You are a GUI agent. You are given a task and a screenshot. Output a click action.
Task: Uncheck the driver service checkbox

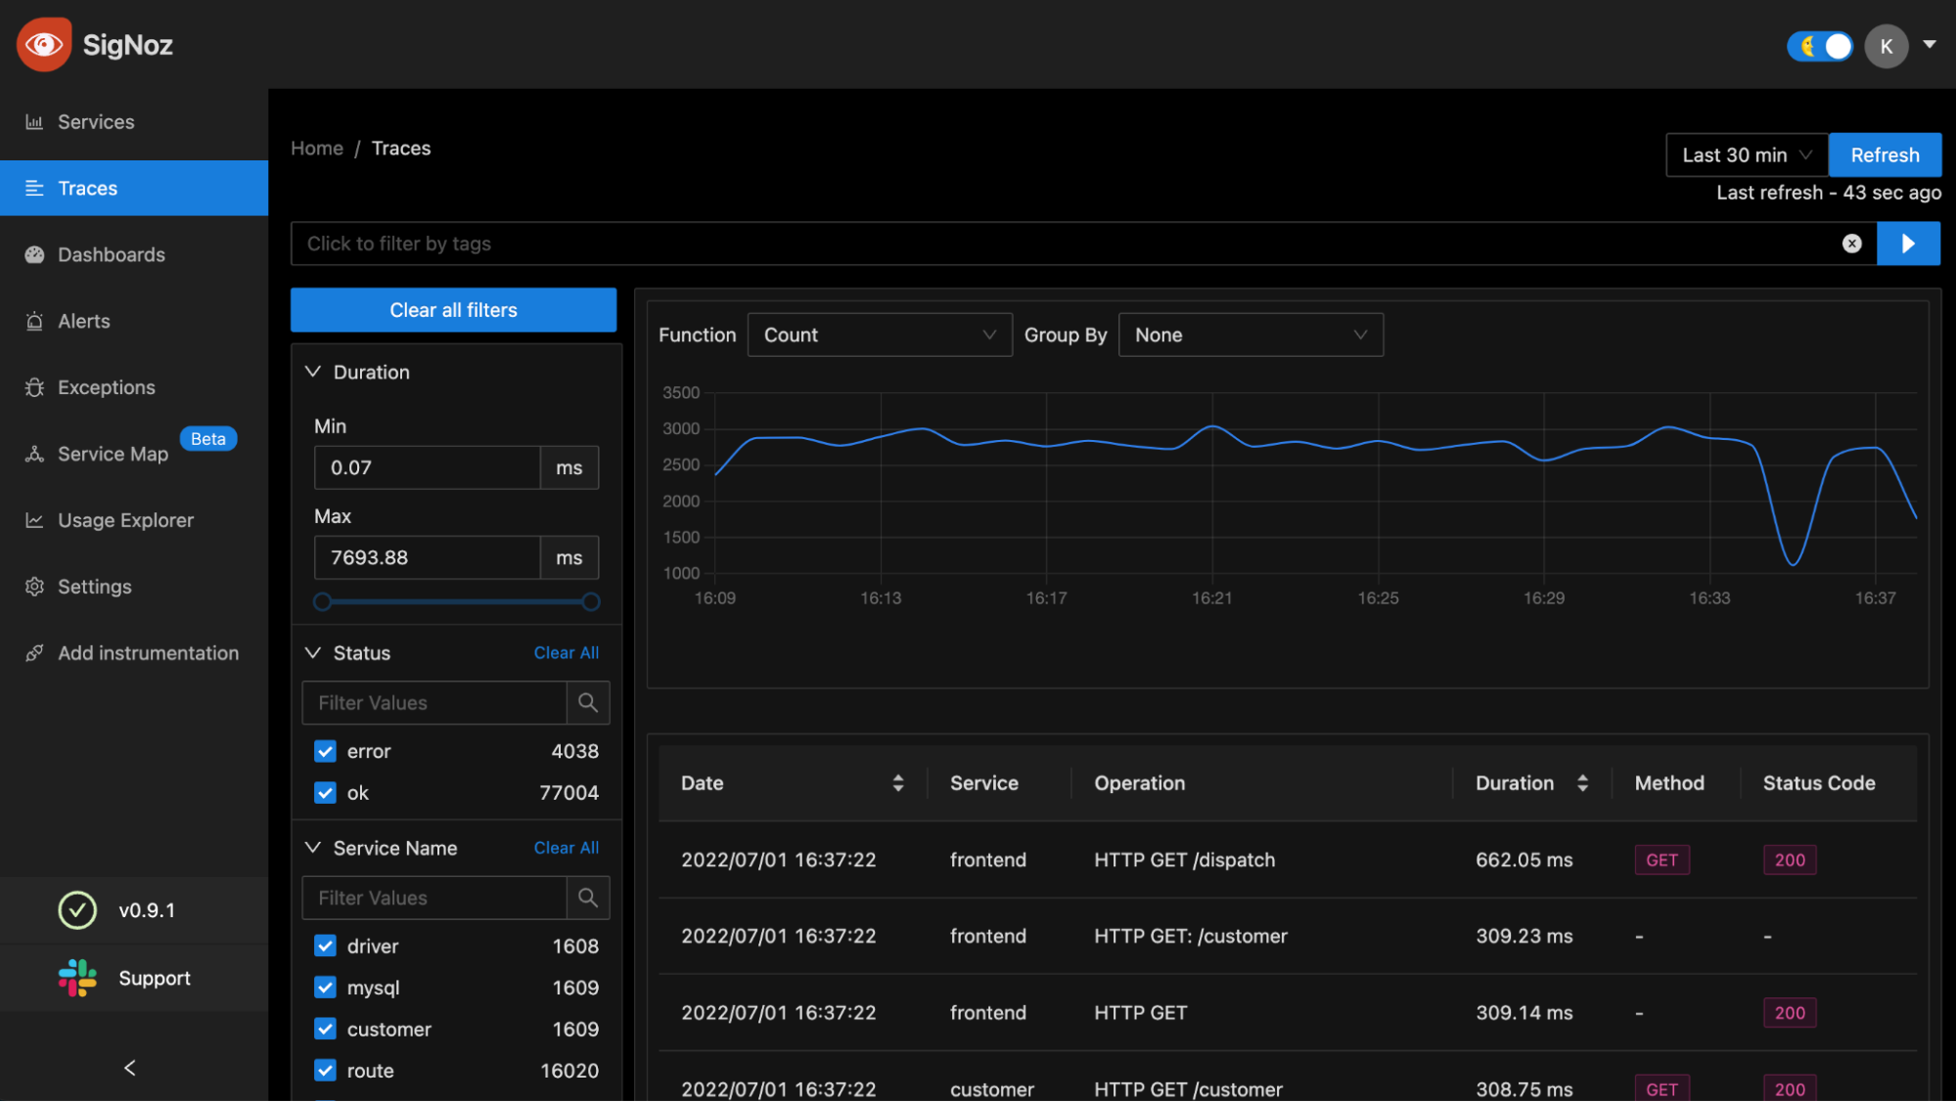pyautogui.click(x=325, y=946)
